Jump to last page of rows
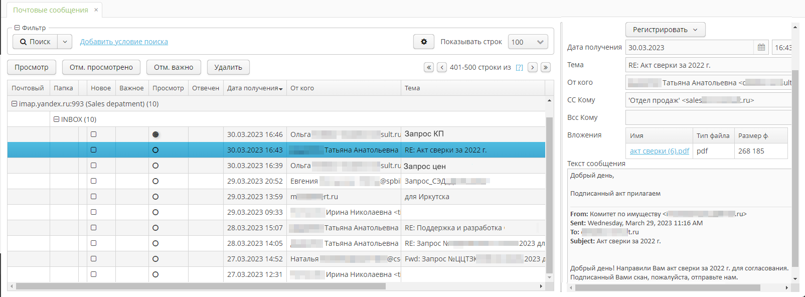Screen dimensions: 805x297 click(546, 67)
